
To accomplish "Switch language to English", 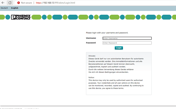I will 15,8.
